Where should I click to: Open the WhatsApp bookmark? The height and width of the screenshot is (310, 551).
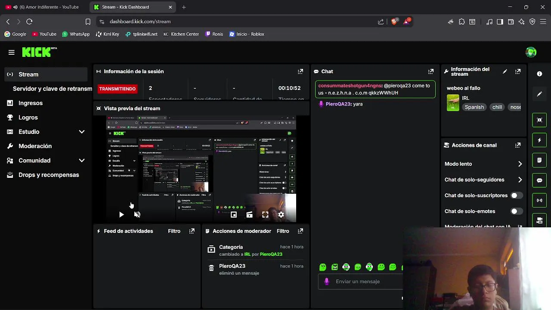point(76,34)
